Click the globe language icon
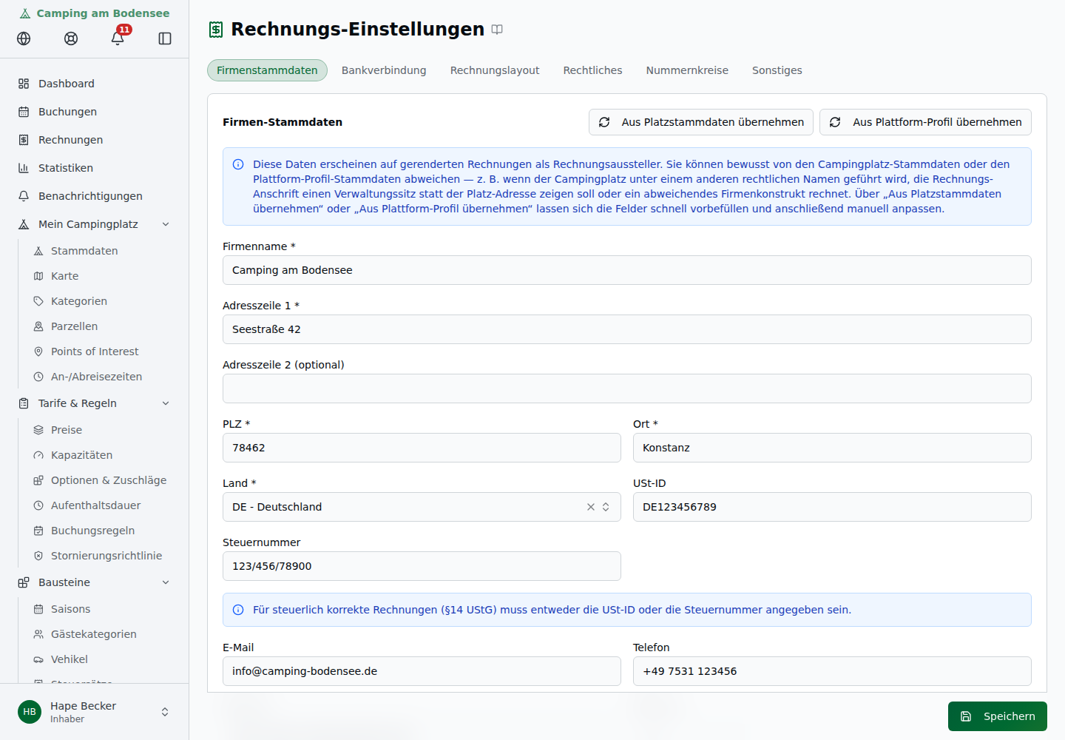1065x740 pixels. pyautogui.click(x=24, y=38)
